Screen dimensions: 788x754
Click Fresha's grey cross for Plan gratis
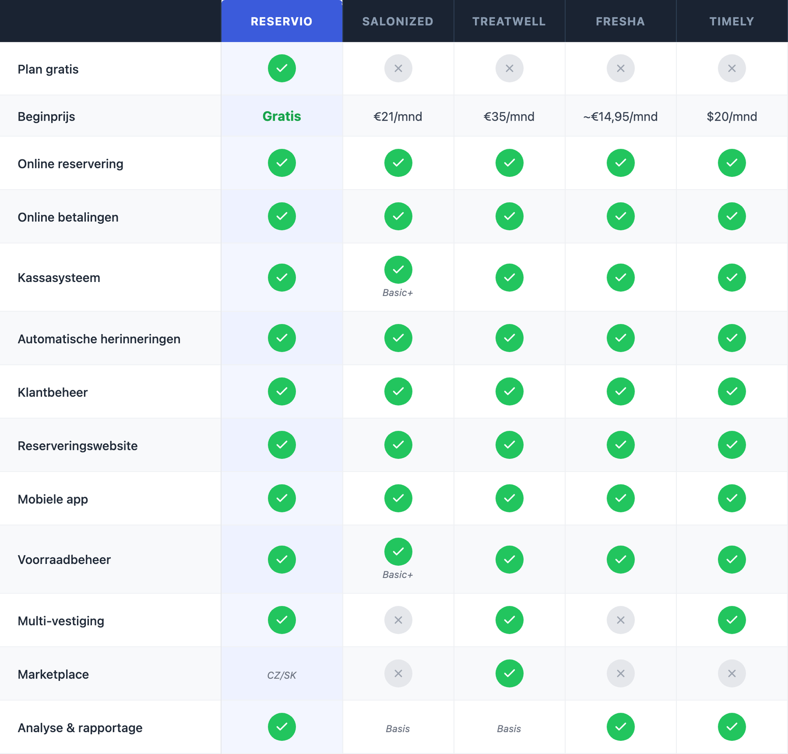621,68
